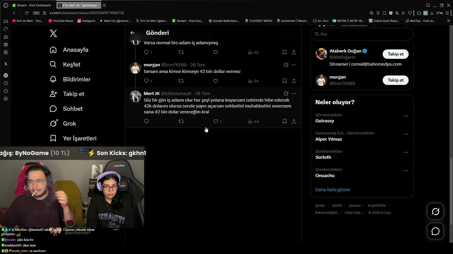Bookmark Mert JK's reply

point(285,121)
